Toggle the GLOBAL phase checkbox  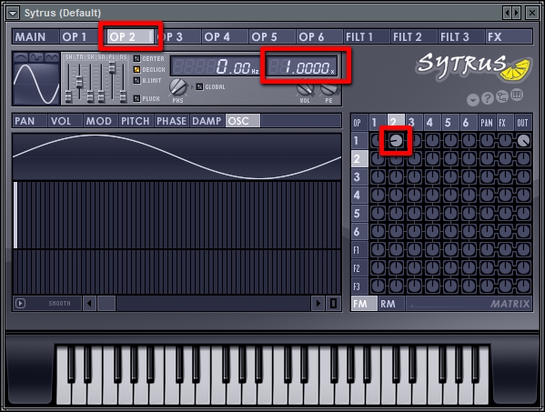coord(199,86)
